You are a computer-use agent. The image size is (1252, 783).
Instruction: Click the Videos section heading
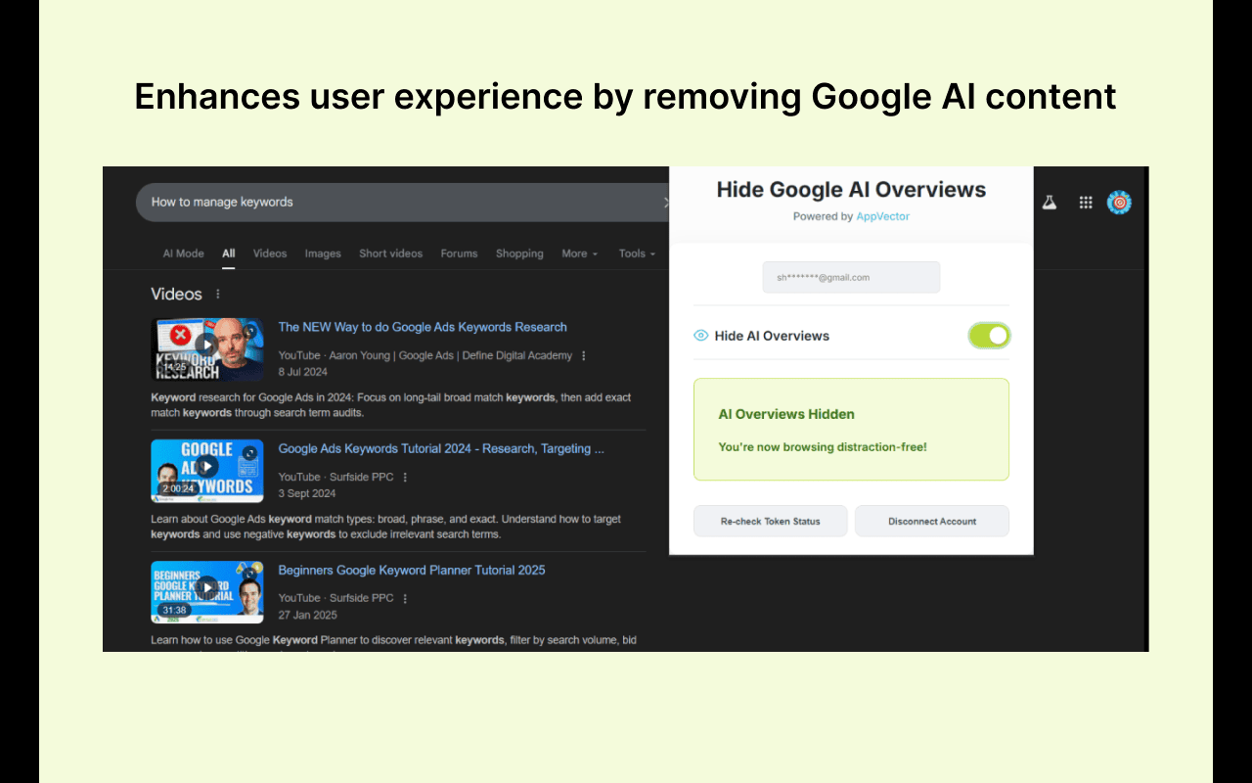176,294
